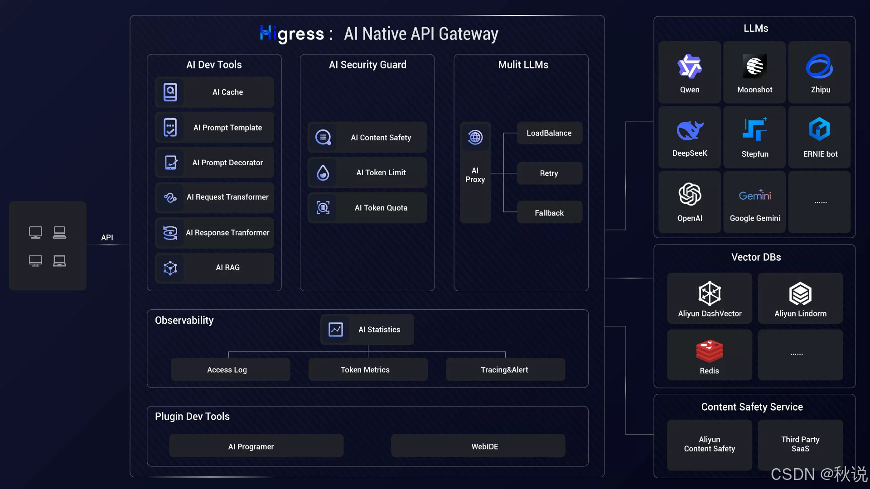Click the AI RAG cube icon
The image size is (870, 489).
tap(170, 268)
